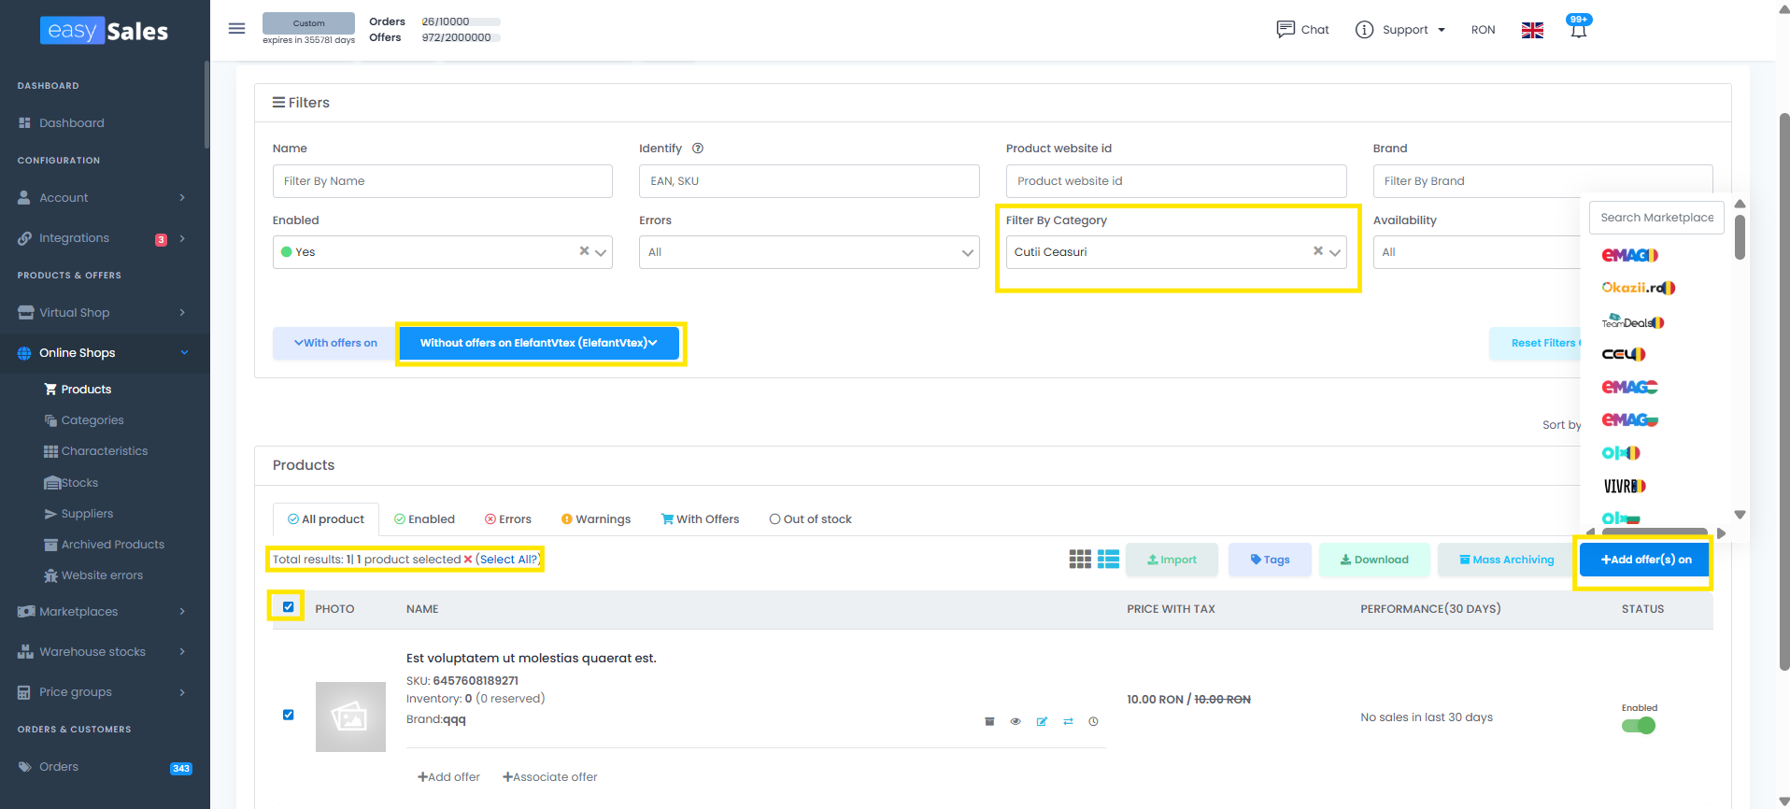Click the Mass Archiving button

[1507, 560]
